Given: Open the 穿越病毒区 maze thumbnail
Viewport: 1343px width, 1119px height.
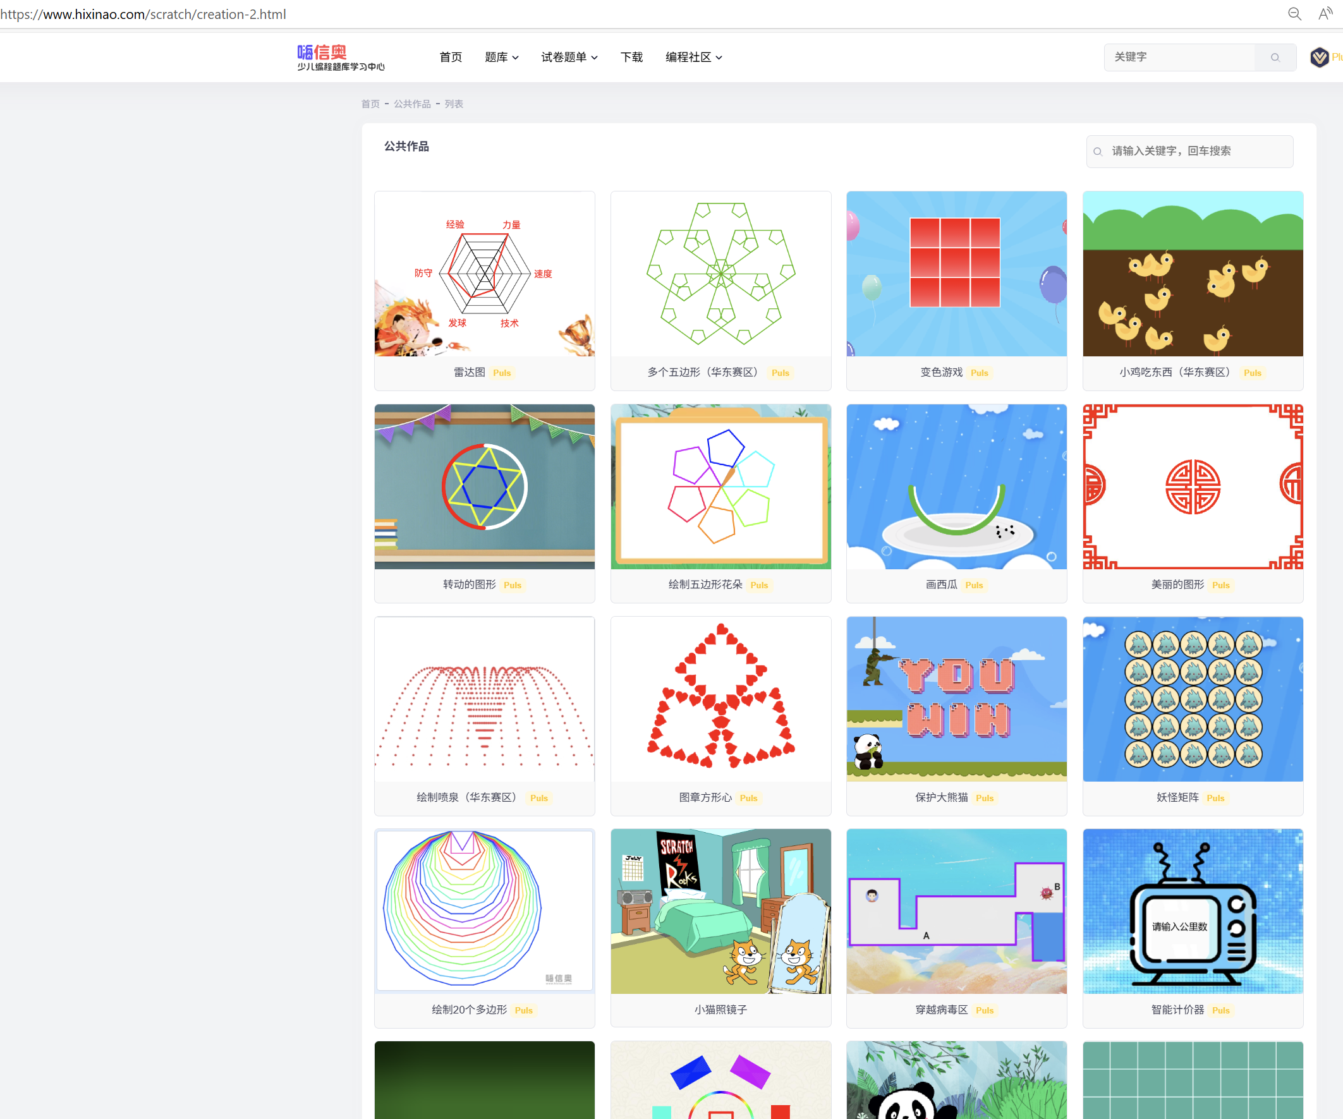Looking at the screenshot, I should (x=956, y=911).
